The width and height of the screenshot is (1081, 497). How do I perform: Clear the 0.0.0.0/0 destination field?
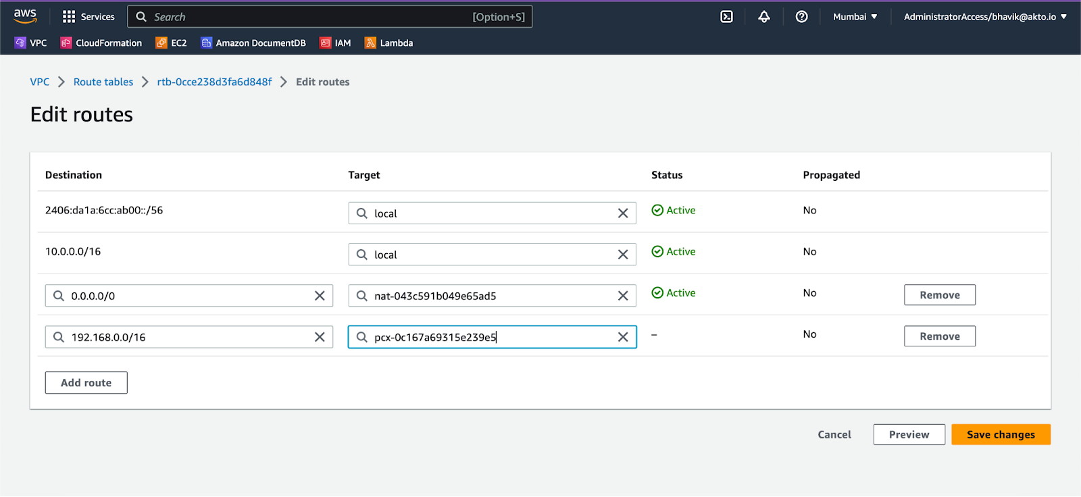click(320, 296)
